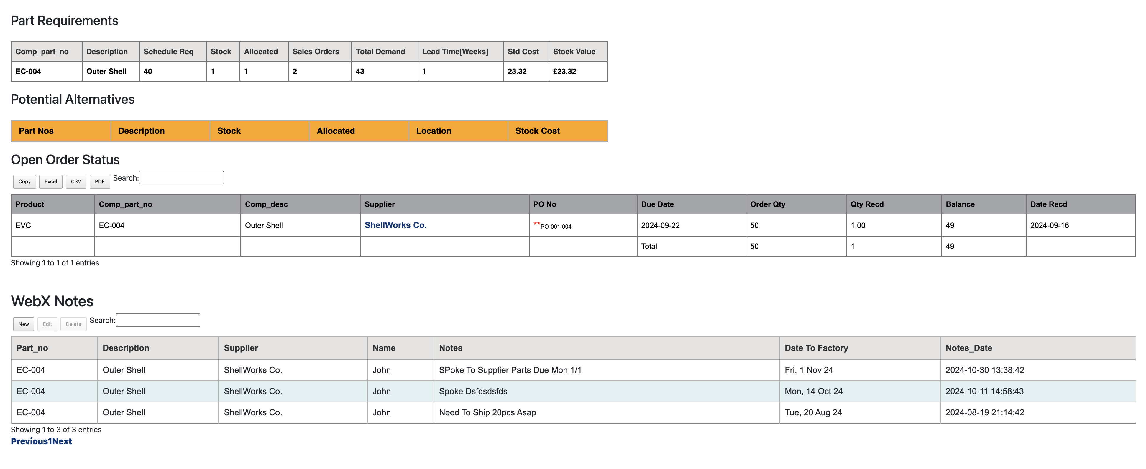
Task: Export open orders as PDF
Action: coord(100,181)
